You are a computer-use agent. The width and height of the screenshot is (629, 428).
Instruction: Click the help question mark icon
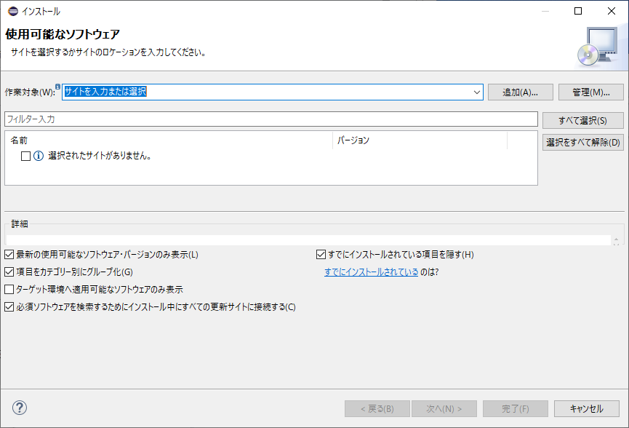[x=20, y=408]
